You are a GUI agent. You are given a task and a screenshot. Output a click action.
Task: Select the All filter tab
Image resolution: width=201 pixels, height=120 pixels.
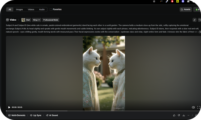tap(10, 10)
